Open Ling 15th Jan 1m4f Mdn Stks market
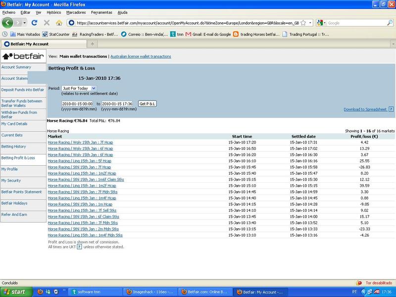396x297 pixels. [85, 235]
